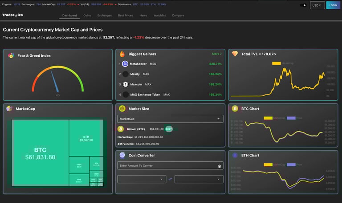Click the Fear & Greed Index icon

(11, 55)
